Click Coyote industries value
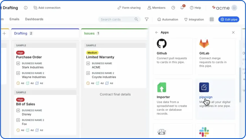 click(x=104, y=77)
